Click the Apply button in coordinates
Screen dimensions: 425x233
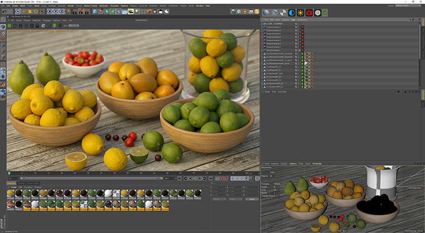(x=252, y=199)
